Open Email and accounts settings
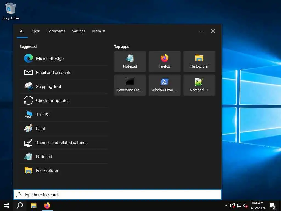Viewport: 281px width, 211px height. [x=64, y=73]
